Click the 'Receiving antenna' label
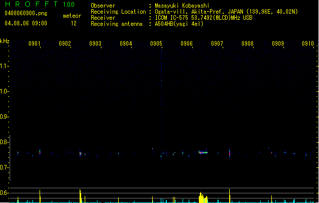This screenshot has height=203, width=319. coord(117,24)
